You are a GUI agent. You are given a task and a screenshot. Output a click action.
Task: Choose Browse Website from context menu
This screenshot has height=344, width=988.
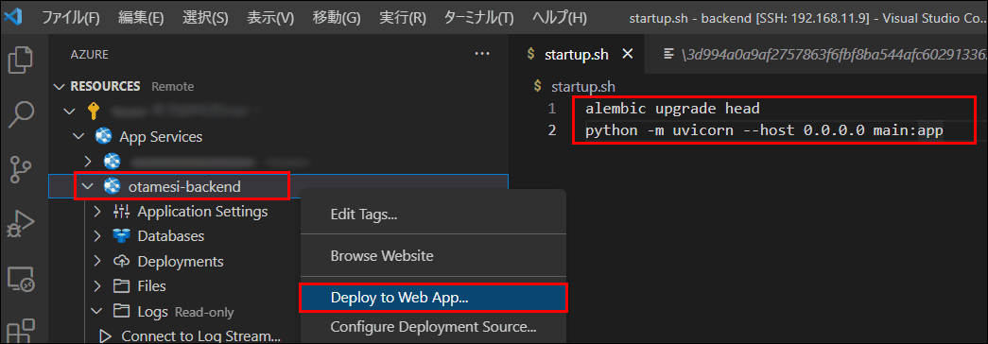(434, 256)
